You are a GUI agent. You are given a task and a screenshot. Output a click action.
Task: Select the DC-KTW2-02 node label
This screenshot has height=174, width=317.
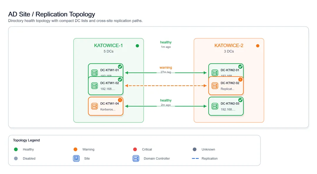pos(230,83)
